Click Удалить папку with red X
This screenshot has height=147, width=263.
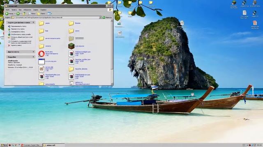pyautogui.click(x=16, y=45)
